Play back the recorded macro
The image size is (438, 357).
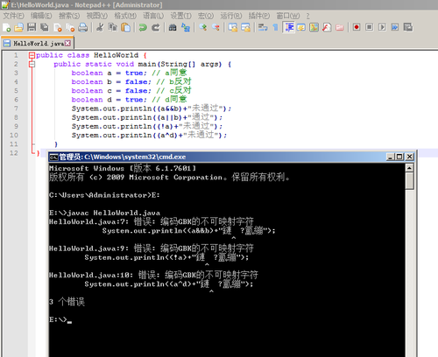click(x=382, y=27)
